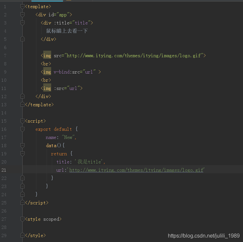Click the highlighted img tag on line 7

[x=47, y=56]
